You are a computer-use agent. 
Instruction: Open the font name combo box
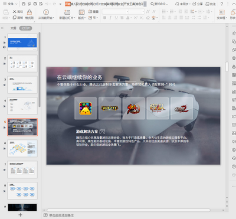(x=116, y=12)
